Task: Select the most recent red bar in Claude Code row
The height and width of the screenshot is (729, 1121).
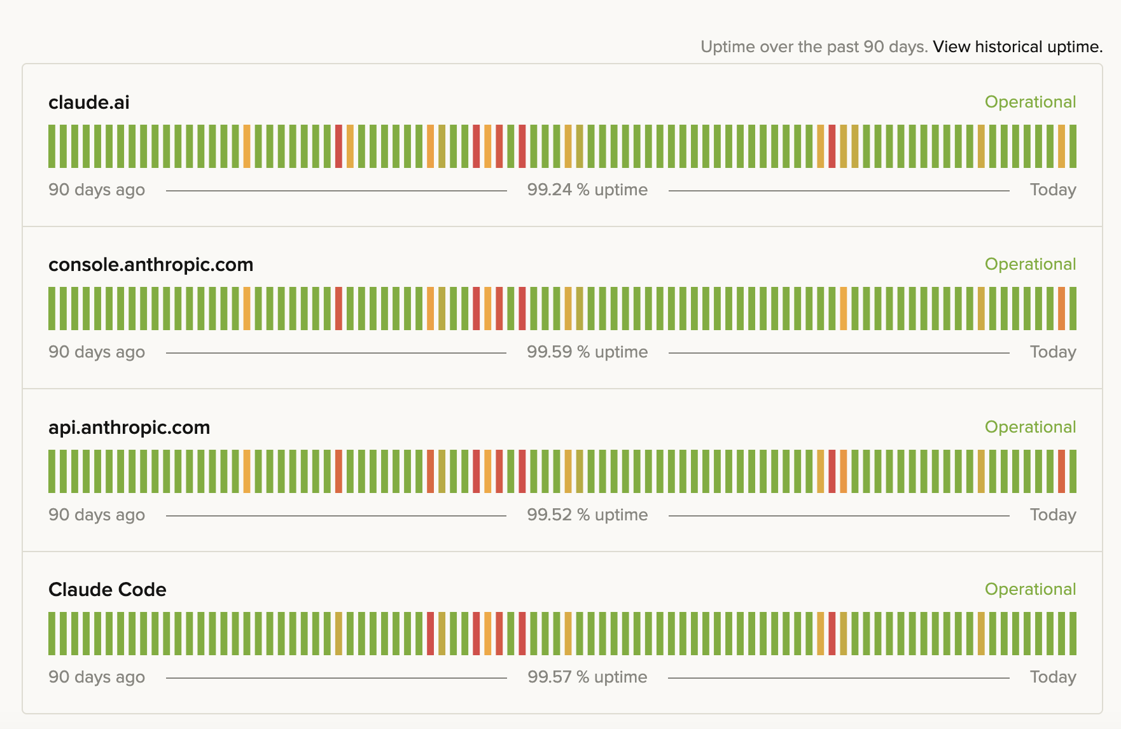Action: click(832, 634)
